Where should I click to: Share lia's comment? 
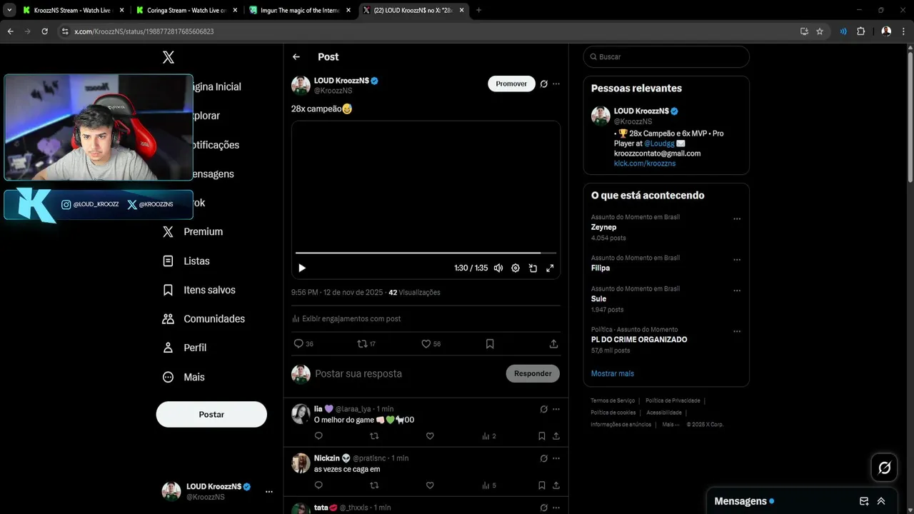[556, 436]
